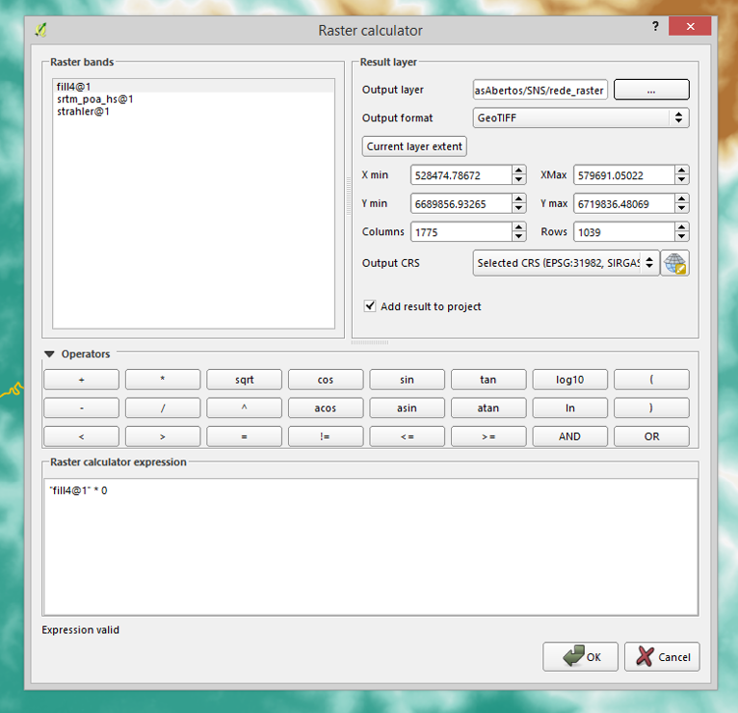738x713 pixels.
Task: Cancel the raster calculator dialog
Action: click(662, 656)
